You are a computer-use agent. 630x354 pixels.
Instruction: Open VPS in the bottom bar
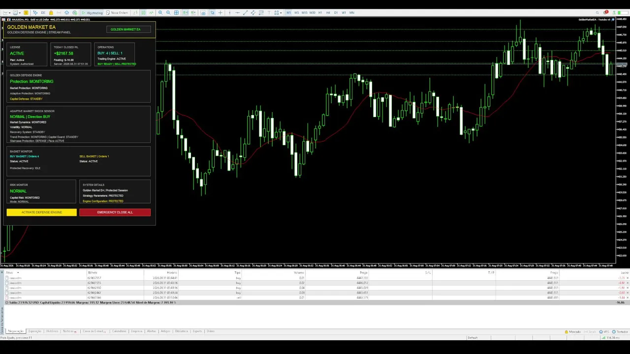pyautogui.click(x=604, y=332)
